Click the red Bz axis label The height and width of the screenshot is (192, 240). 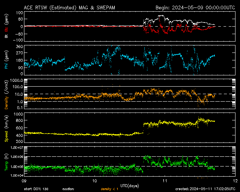point(6,27)
